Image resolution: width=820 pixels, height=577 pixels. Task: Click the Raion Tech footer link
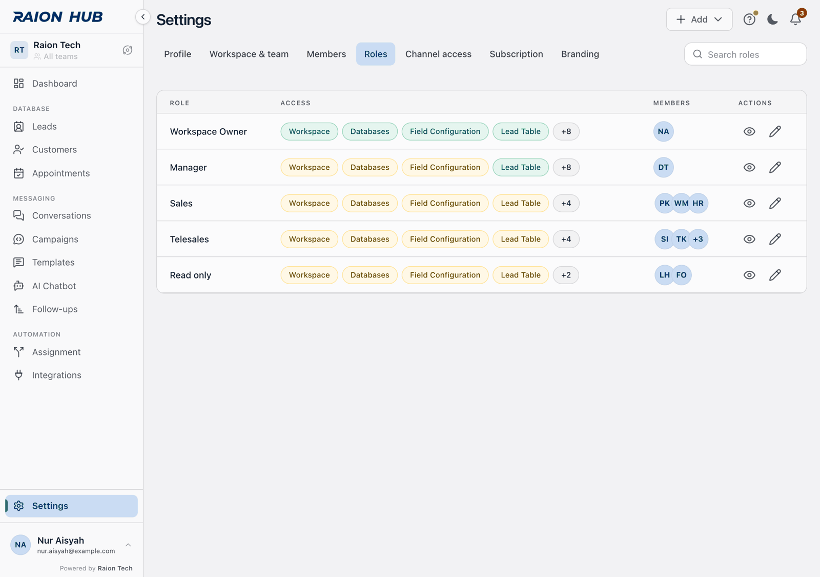[x=115, y=568]
